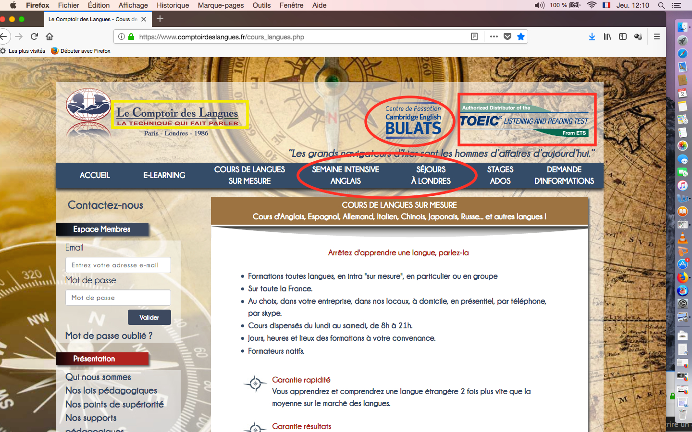Open the Library bookshelf icon
Screen dimensions: 692x432
pos(607,36)
